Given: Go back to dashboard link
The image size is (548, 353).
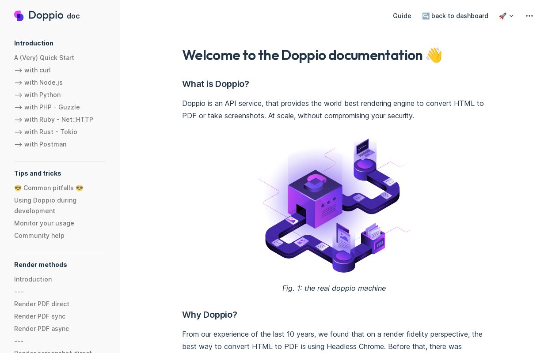Looking at the screenshot, I should [455, 16].
